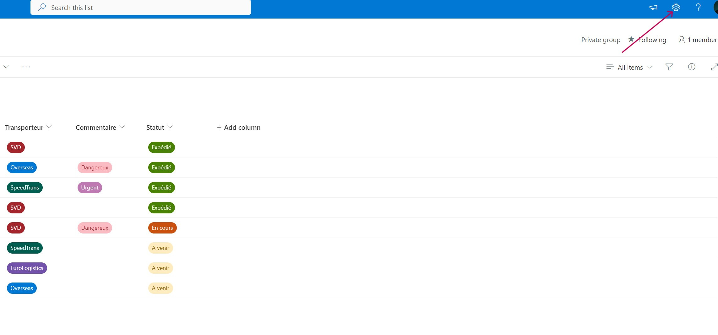Screen dimensions: 718x335
Task: Click the SVD pill in first row
Action: coord(16,147)
